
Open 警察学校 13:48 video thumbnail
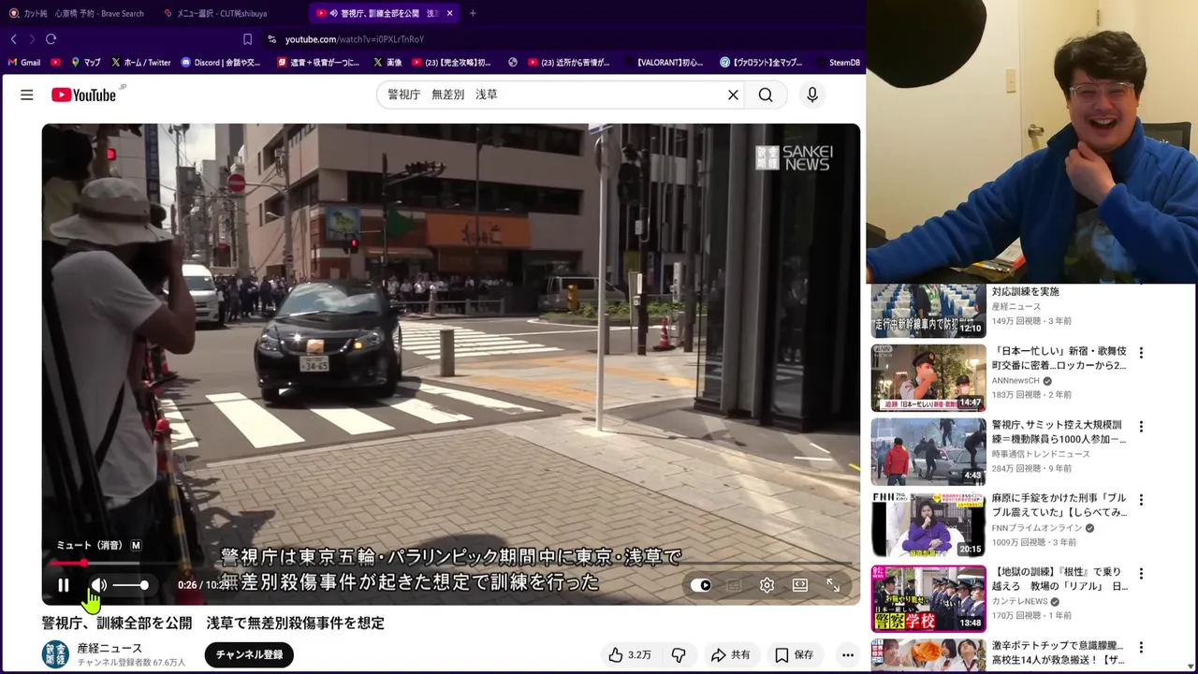point(928,599)
